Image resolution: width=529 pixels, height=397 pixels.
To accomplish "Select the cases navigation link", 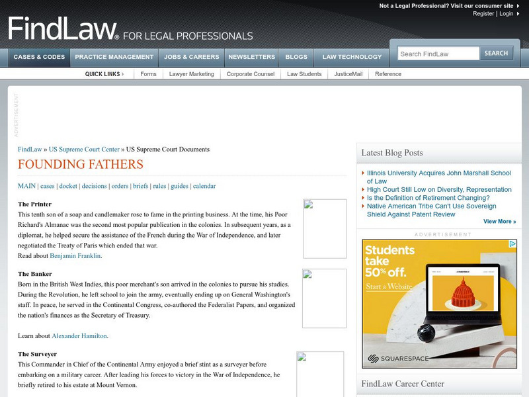I will click(x=47, y=186).
